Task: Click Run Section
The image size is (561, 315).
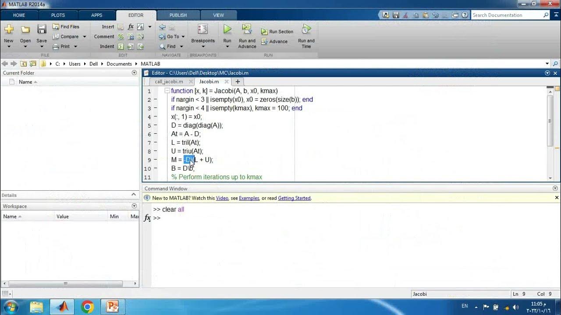Action: [277, 31]
